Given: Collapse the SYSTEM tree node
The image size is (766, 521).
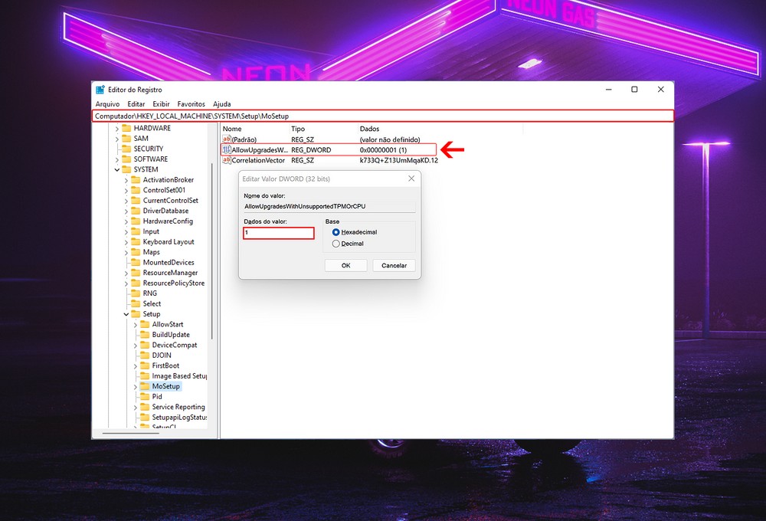Looking at the screenshot, I should coord(117,170).
